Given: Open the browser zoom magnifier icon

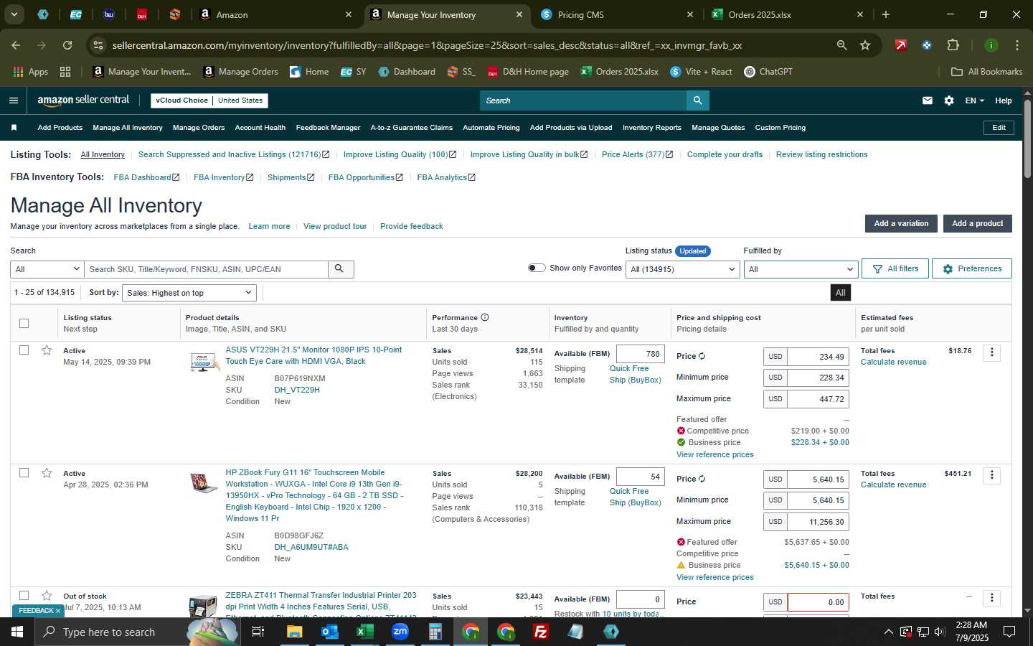Looking at the screenshot, I should (841, 45).
